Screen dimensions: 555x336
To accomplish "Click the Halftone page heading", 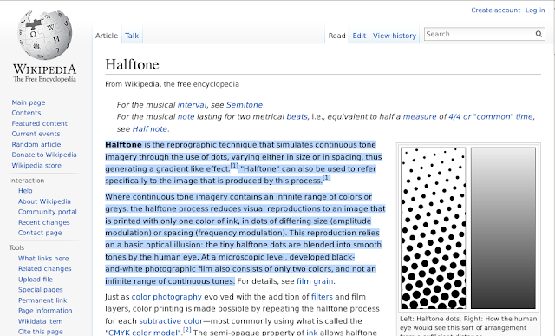I will tap(132, 64).
